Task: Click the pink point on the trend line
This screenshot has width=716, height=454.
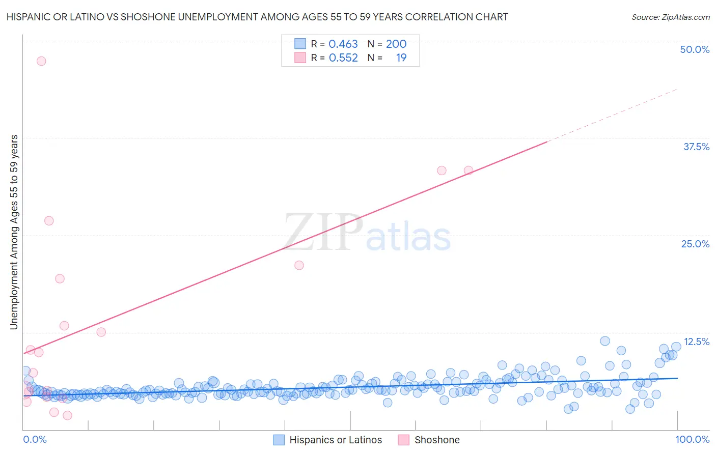Action: (x=469, y=171)
